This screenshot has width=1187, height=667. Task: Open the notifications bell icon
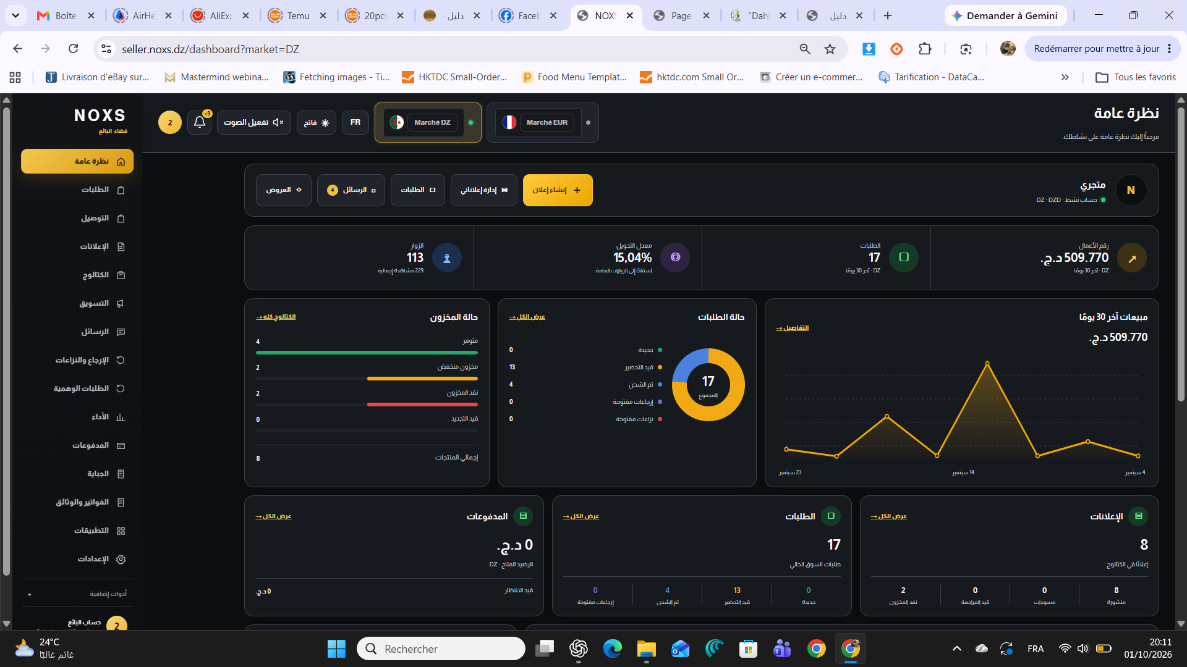pos(199,122)
